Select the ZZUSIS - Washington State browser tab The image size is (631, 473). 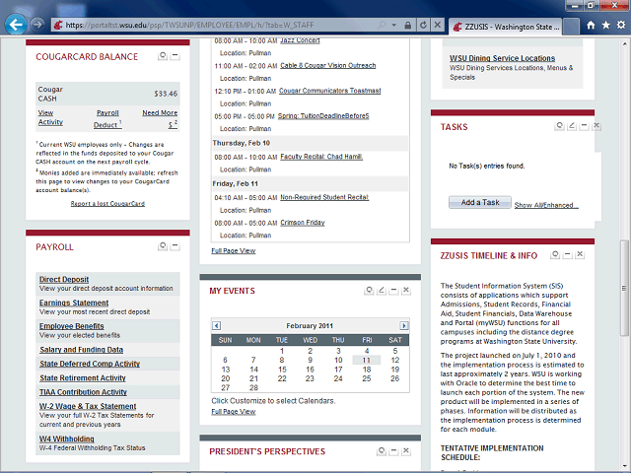[x=506, y=27]
